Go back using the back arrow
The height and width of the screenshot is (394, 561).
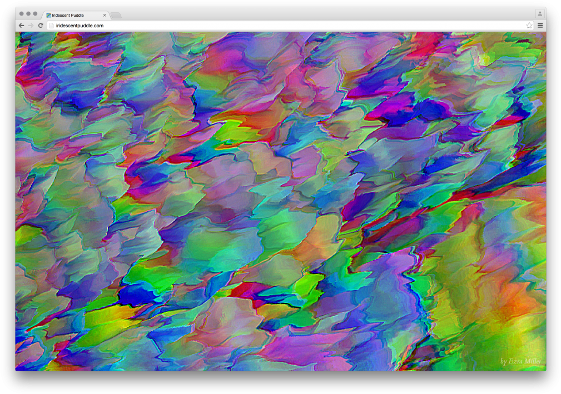[x=21, y=26]
